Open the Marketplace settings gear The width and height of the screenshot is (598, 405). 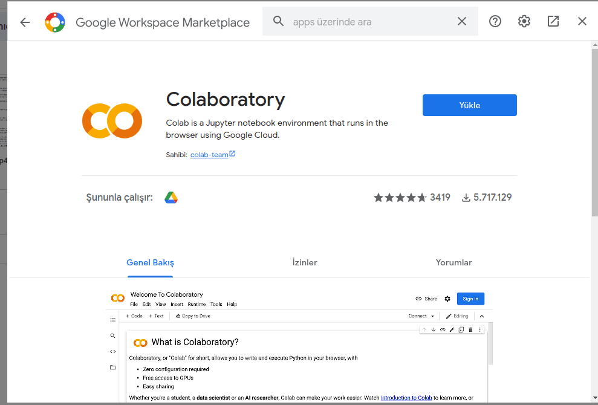(524, 21)
